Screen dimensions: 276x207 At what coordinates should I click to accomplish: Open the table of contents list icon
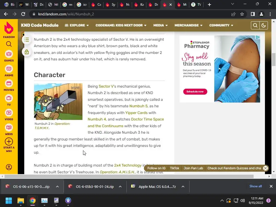[x=27, y=40]
